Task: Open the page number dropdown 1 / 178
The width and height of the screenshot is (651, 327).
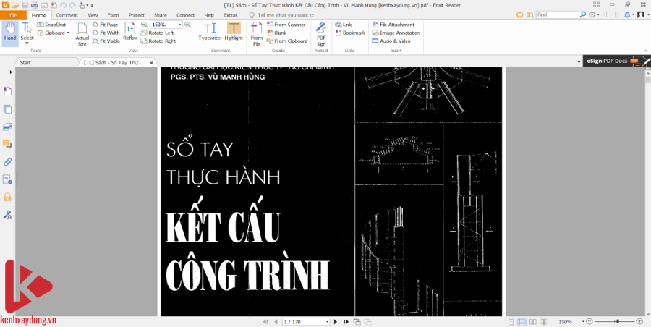Action: 327,321
